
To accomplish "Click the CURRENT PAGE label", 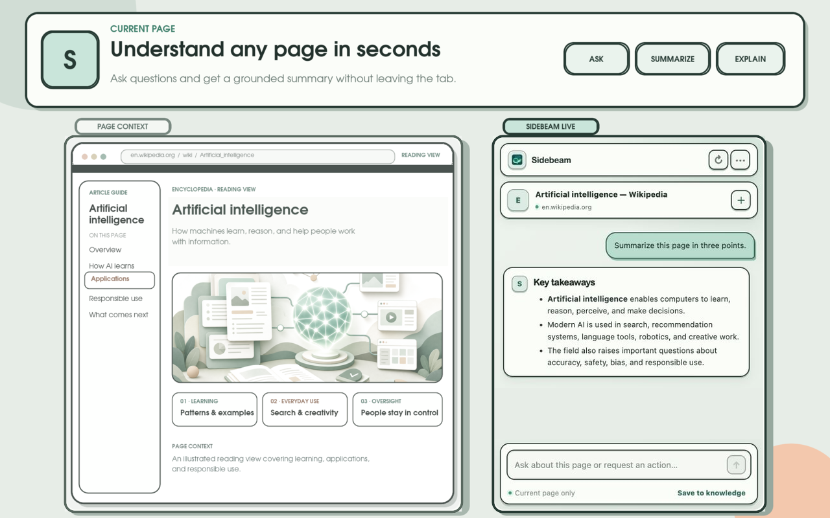I will (x=143, y=28).
